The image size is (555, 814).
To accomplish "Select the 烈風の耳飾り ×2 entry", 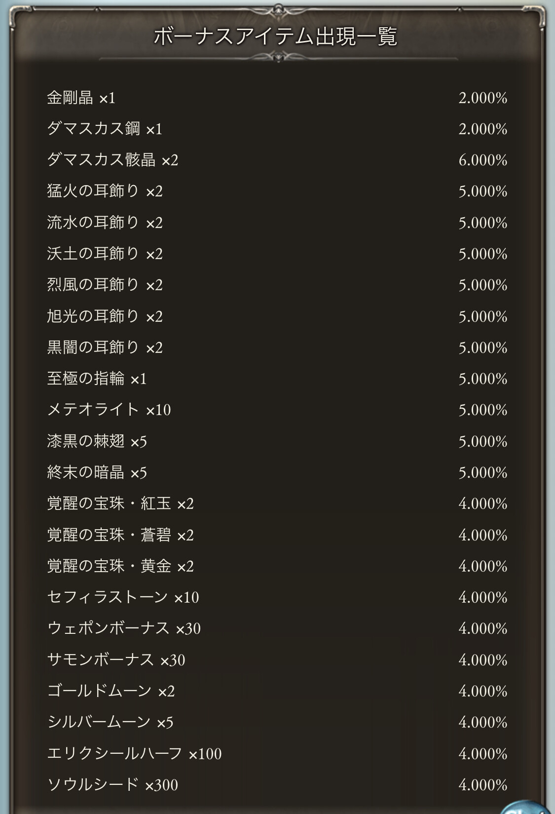I will coord(105,285).
